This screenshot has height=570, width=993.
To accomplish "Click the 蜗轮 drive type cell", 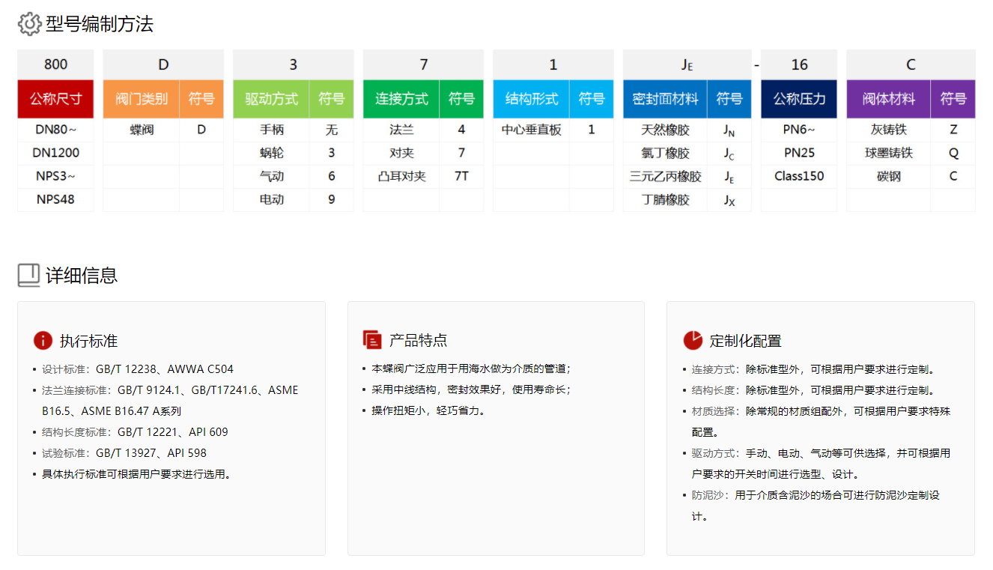I will (271, 153).
